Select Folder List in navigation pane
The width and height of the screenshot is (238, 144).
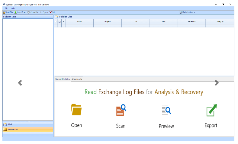[13, 129]
